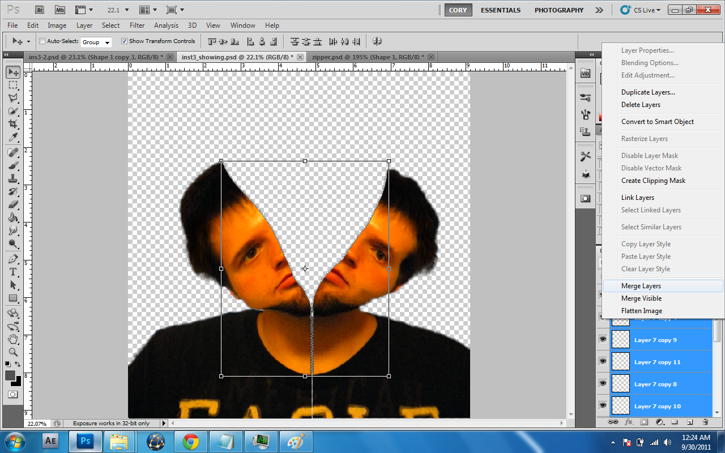This screenshot has width=725, height=453.
Task: Swap foreground and background colors
Action: pyautogui.click(x=19, y=364)
